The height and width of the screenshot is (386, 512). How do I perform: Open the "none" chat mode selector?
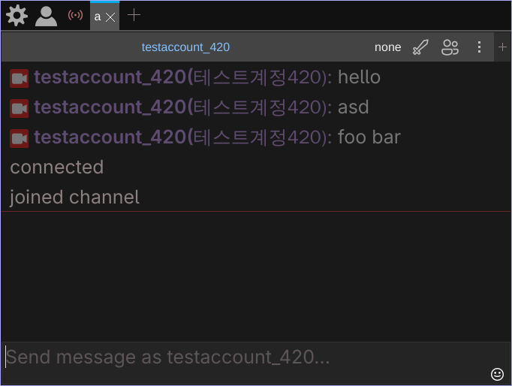pos(387,47)
